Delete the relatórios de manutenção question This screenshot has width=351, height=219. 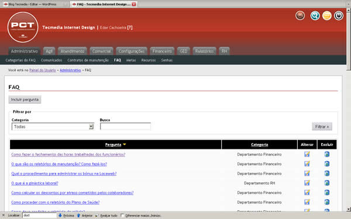(327, 164)
